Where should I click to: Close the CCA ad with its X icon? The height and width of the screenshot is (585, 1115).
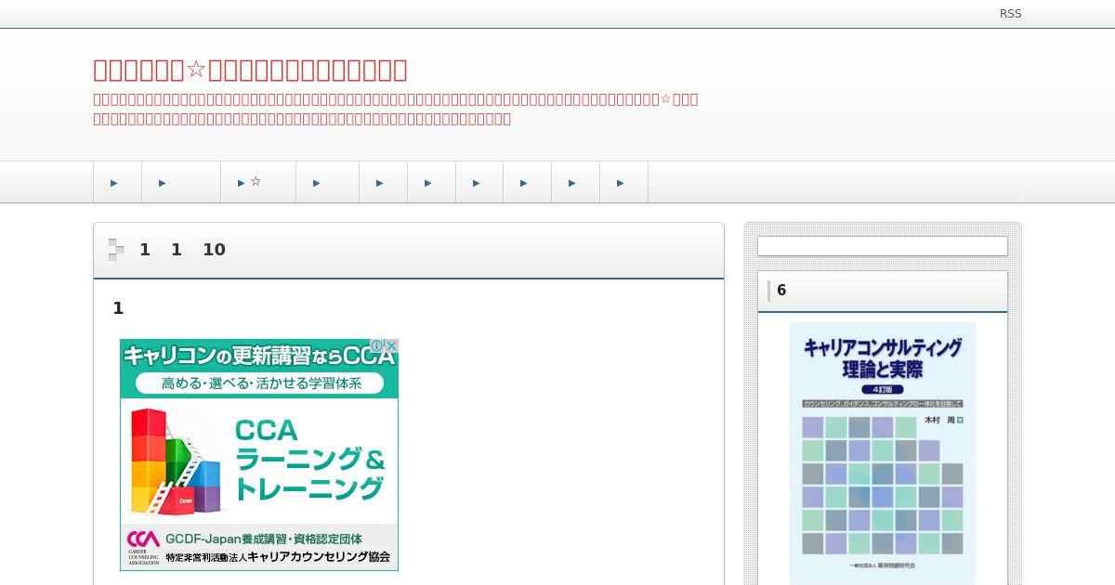coord(391,345)
